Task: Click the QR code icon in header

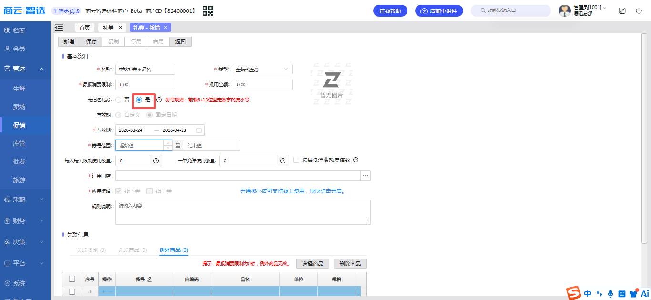Action: click(207, 10)
